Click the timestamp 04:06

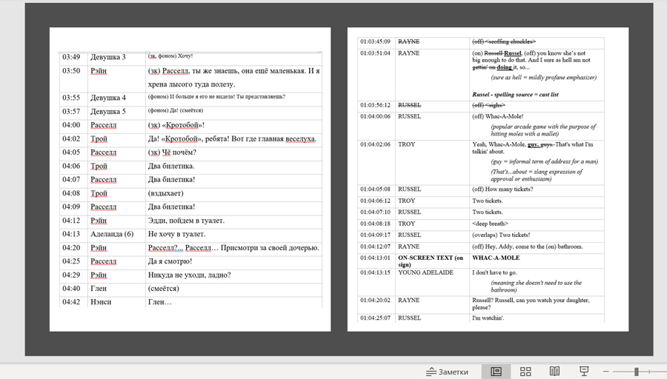(x=71, y=166)
